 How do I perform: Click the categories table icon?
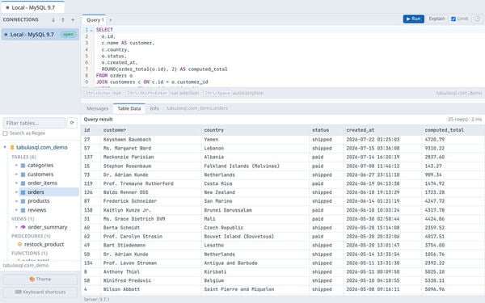tap(23, 166)
